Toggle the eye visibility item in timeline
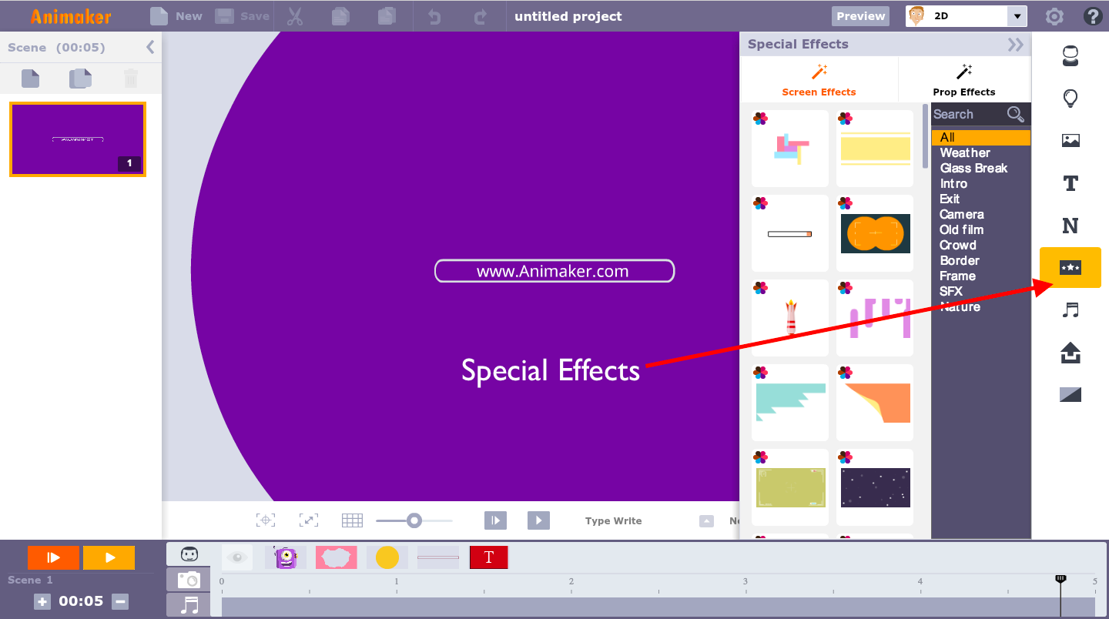 (x=237, y=557)
